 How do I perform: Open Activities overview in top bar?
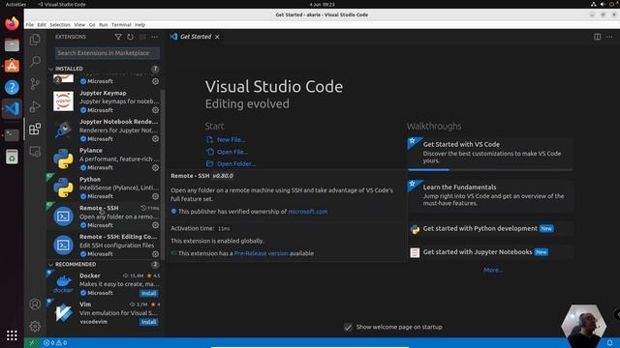(x=15, y=4)
